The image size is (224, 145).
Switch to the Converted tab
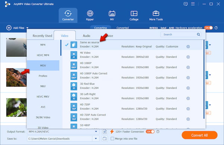(122, 28)
